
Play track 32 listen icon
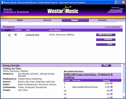(x=111, y=94)
